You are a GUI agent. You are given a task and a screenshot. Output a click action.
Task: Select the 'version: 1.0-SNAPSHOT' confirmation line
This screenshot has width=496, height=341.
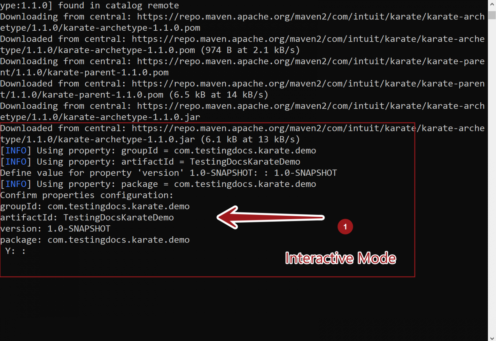55,229
